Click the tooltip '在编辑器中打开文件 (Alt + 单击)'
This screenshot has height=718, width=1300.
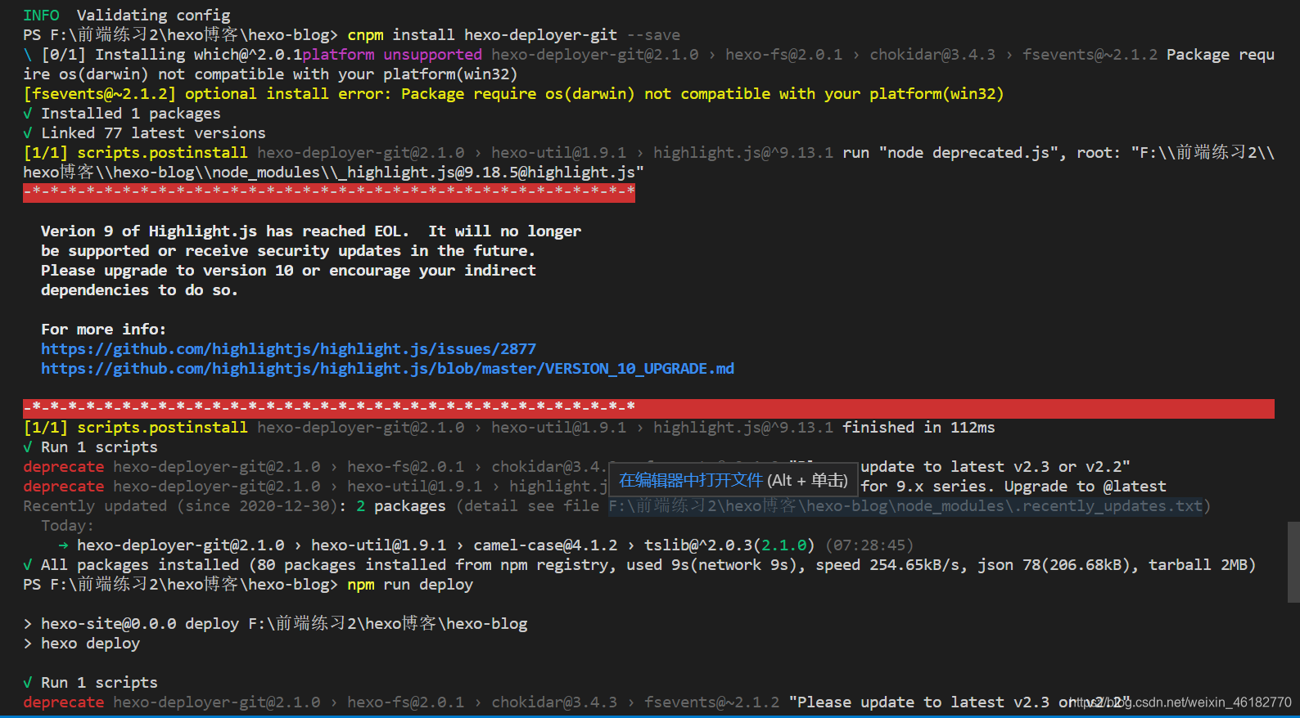point(733,481)
